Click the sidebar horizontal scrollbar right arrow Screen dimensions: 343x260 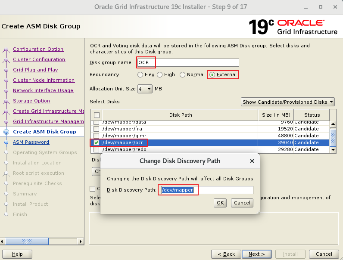81,241
